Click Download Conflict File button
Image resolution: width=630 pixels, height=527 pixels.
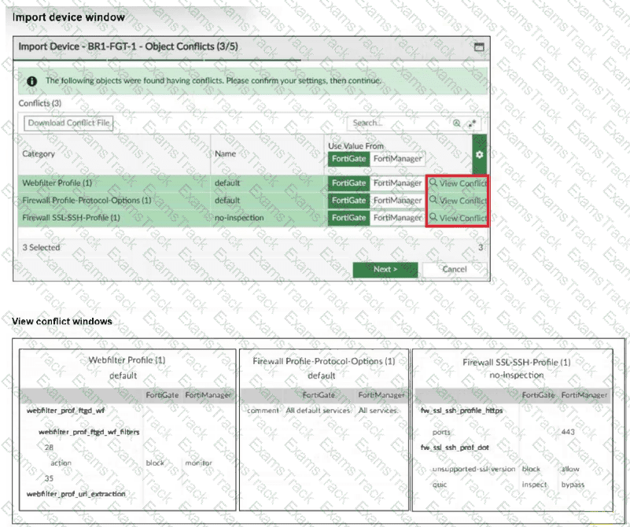(69, 123)
